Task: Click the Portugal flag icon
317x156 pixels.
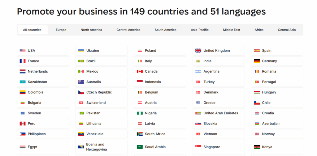Action: pos(257,82)
